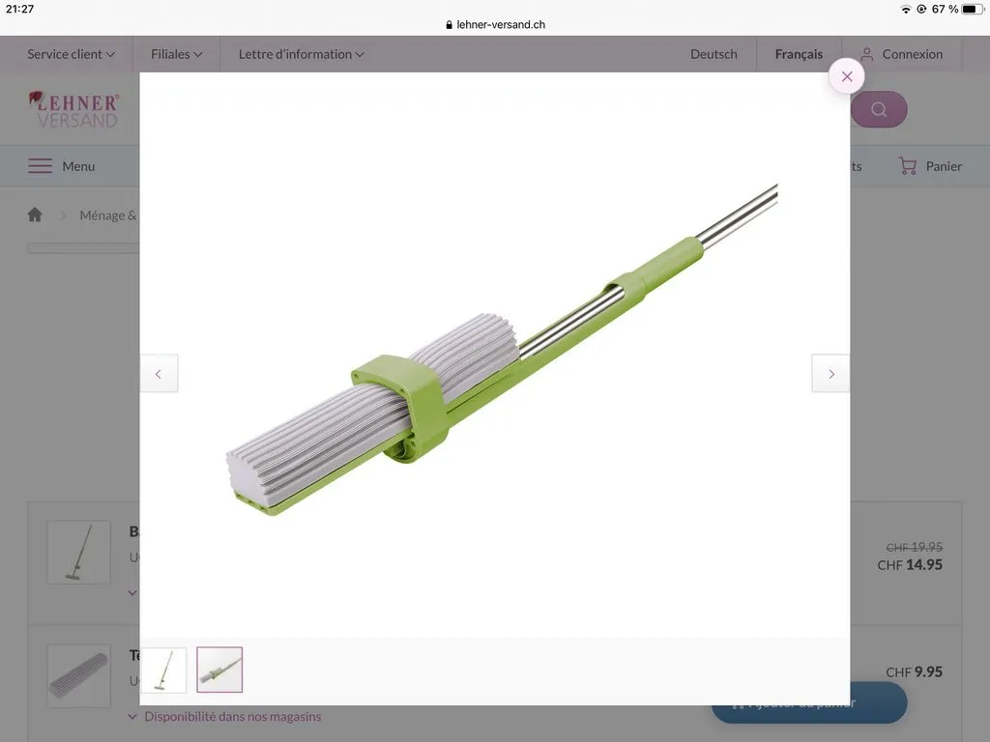
Task: Open the sponge refill product thumbnail
Action: (x=78, y=676)
